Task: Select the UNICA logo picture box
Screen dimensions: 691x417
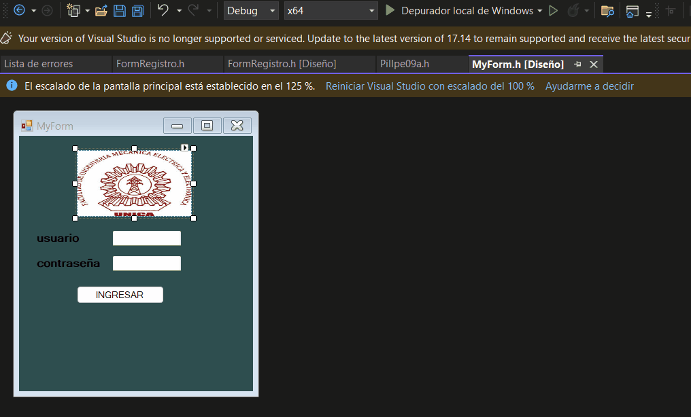Action: point(134,183)
